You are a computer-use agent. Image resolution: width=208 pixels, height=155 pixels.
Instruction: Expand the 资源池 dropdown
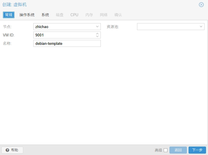[201, 27]
